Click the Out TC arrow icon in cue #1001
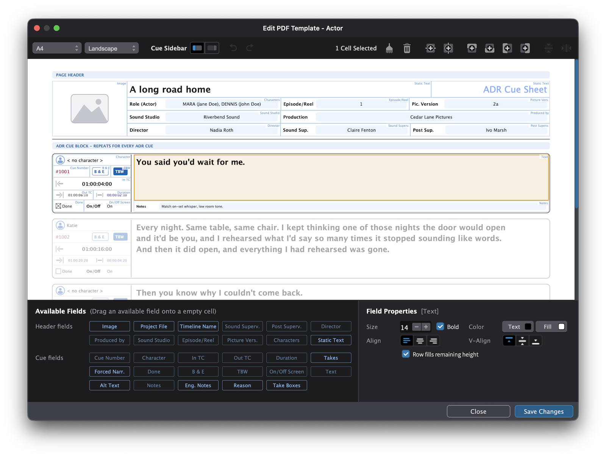The width and height of the screenshot is (606, 457). click(59, 195)
